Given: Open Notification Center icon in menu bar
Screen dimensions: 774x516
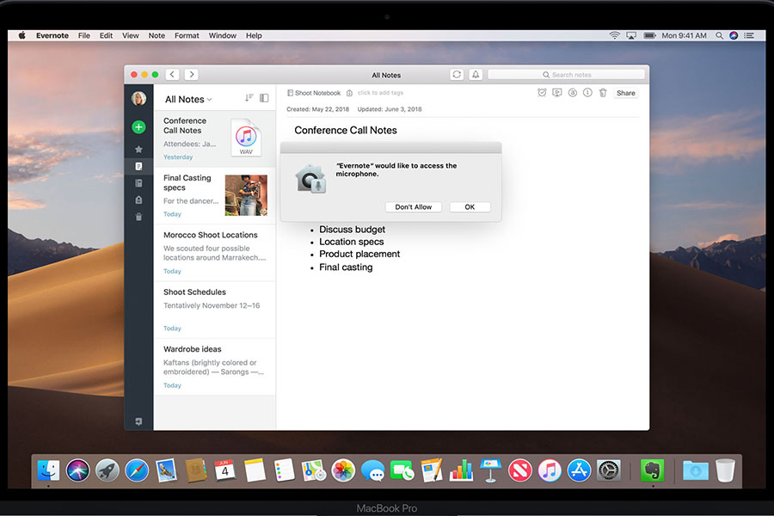Looking at the screenshot, I should click(749, 35).
